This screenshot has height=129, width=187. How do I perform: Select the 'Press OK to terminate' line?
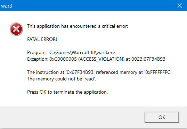[67, 92]
